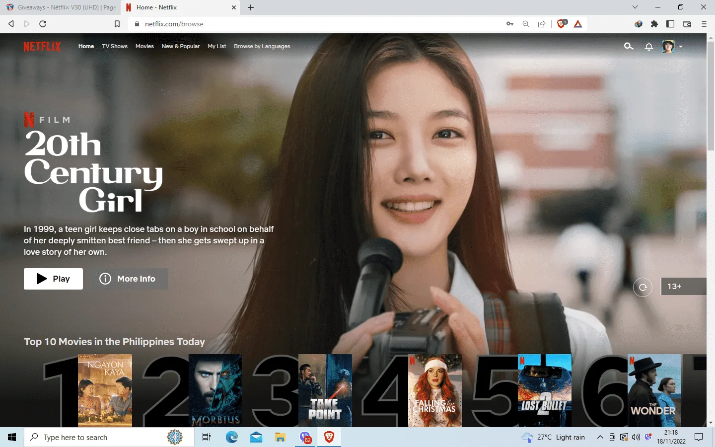Open the Windows notification center icon
Image resolution: width=715 pixels, height=447 pixels.
(x=699, y=437)
